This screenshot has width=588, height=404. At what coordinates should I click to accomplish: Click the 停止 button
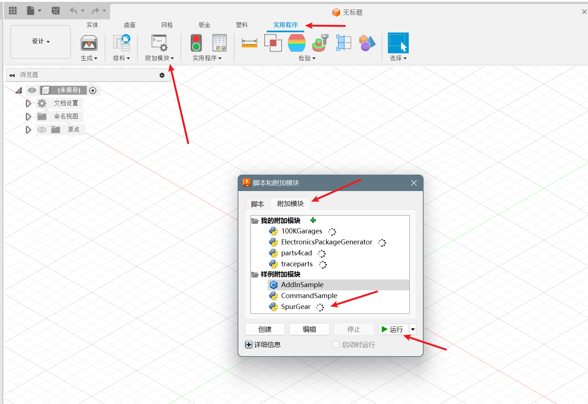pyautogui.click(x=354, y=329)
